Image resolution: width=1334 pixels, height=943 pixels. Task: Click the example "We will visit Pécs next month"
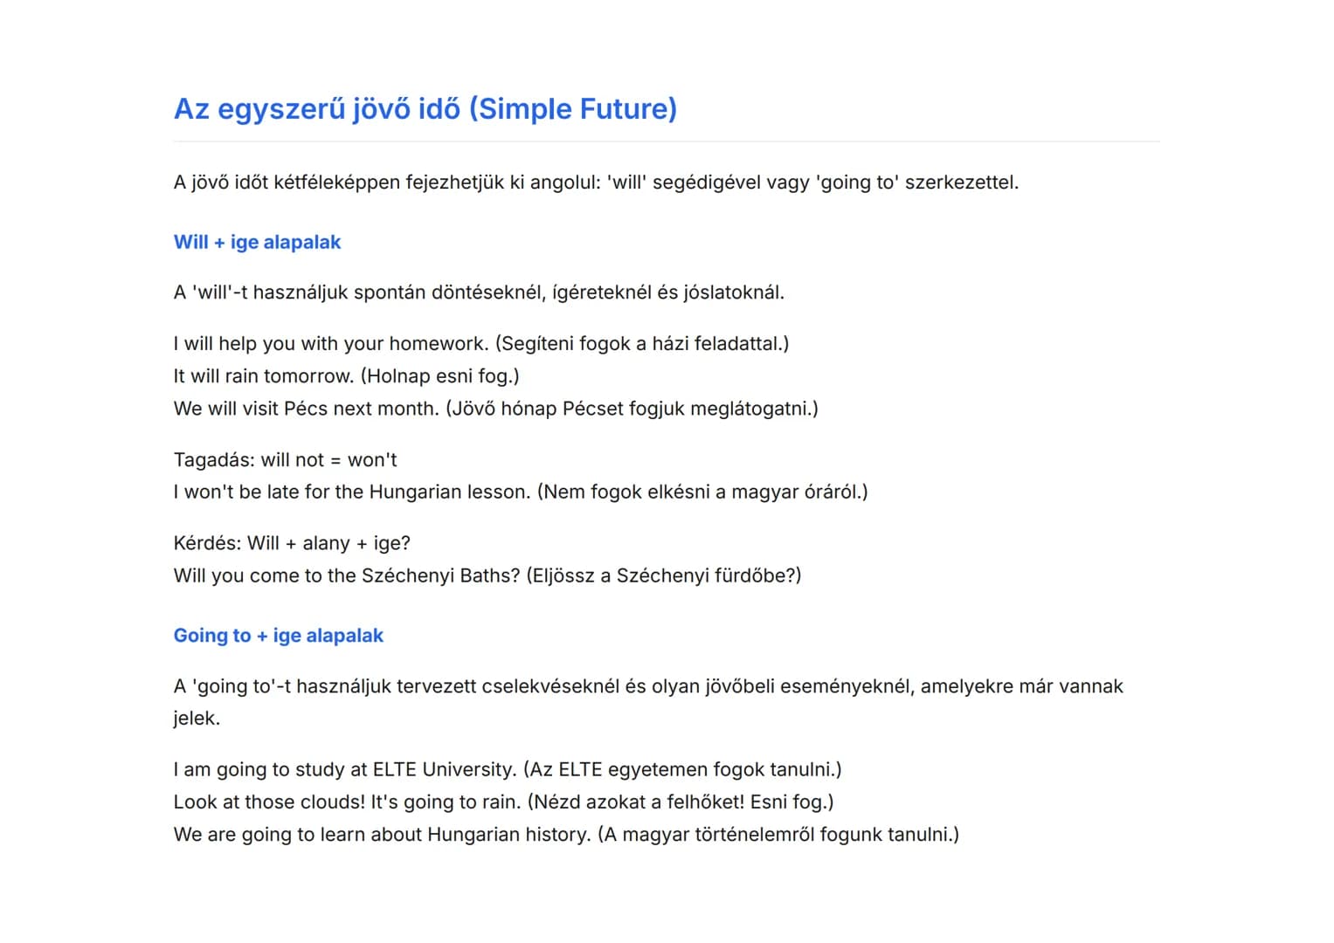[x=307, y=409]
